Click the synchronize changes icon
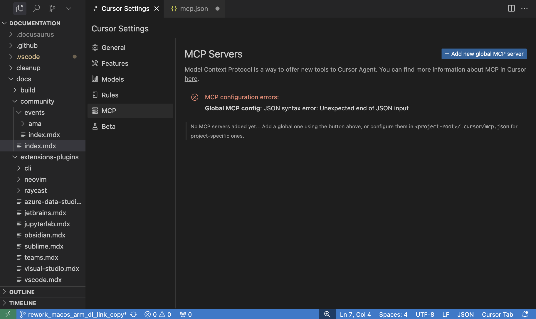 (x=134, y=314)
